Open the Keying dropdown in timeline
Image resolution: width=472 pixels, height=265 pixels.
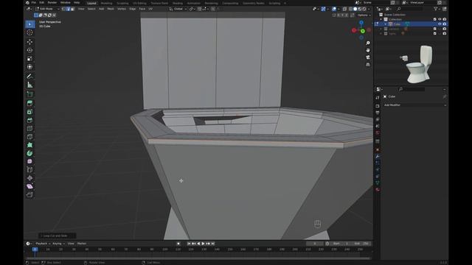point(58,244)
